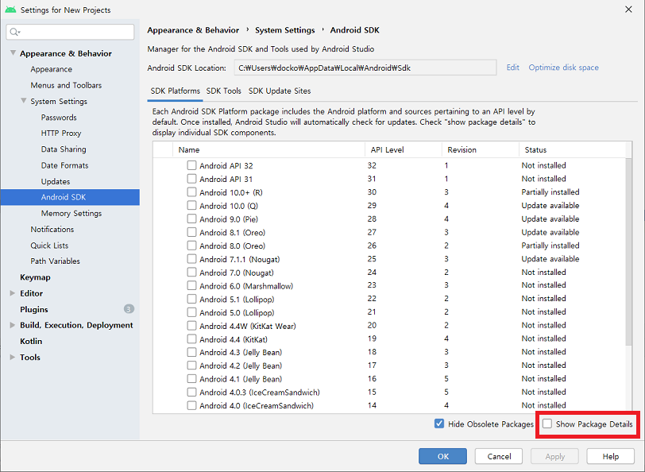Click the Apply button
645x472 pixels.
(x=554, y=456)
